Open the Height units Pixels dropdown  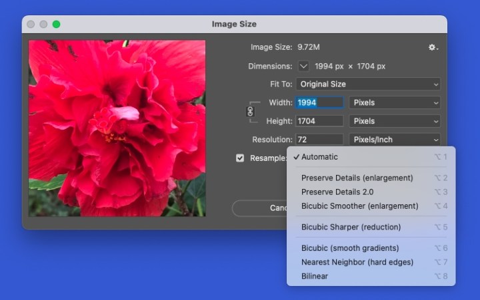(x=395, y=122)
